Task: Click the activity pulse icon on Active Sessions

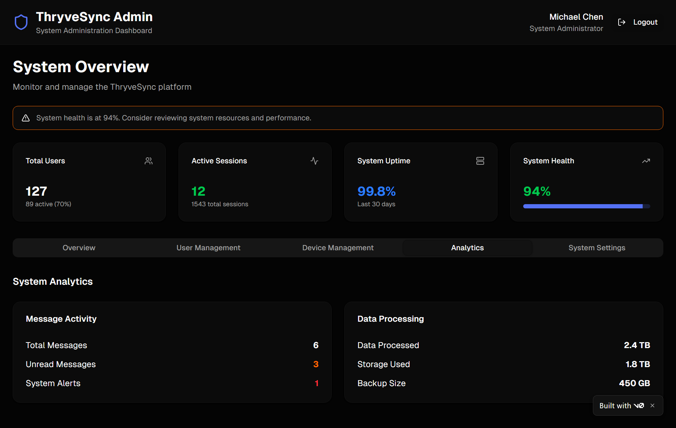Action: coord(314,161)
